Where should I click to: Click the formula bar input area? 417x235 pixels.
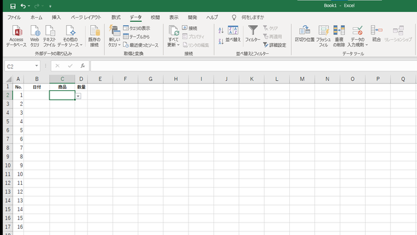point(254,66)
